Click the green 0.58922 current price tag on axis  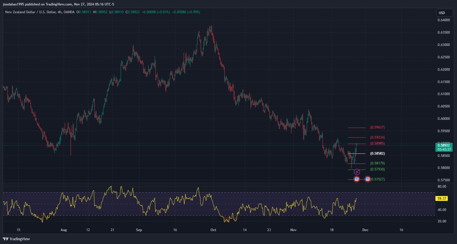444,145
